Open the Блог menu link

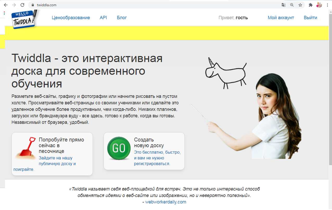(122, 18)
